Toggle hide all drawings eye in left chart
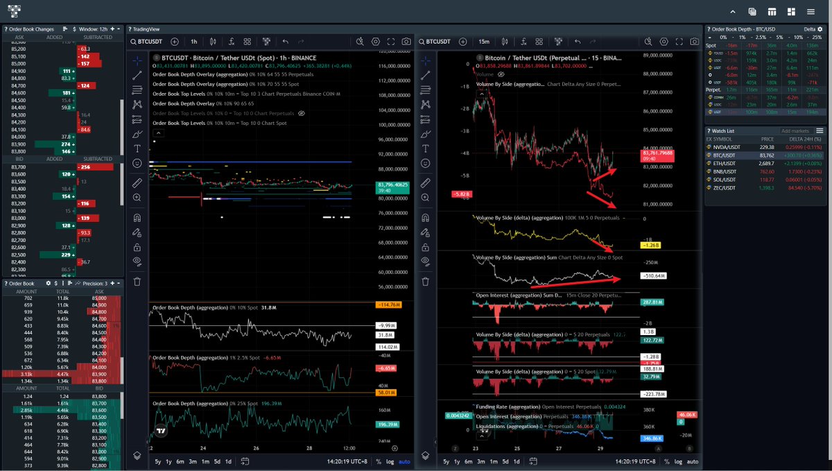Viewport: 832px width, 471px height. point(137,262)
